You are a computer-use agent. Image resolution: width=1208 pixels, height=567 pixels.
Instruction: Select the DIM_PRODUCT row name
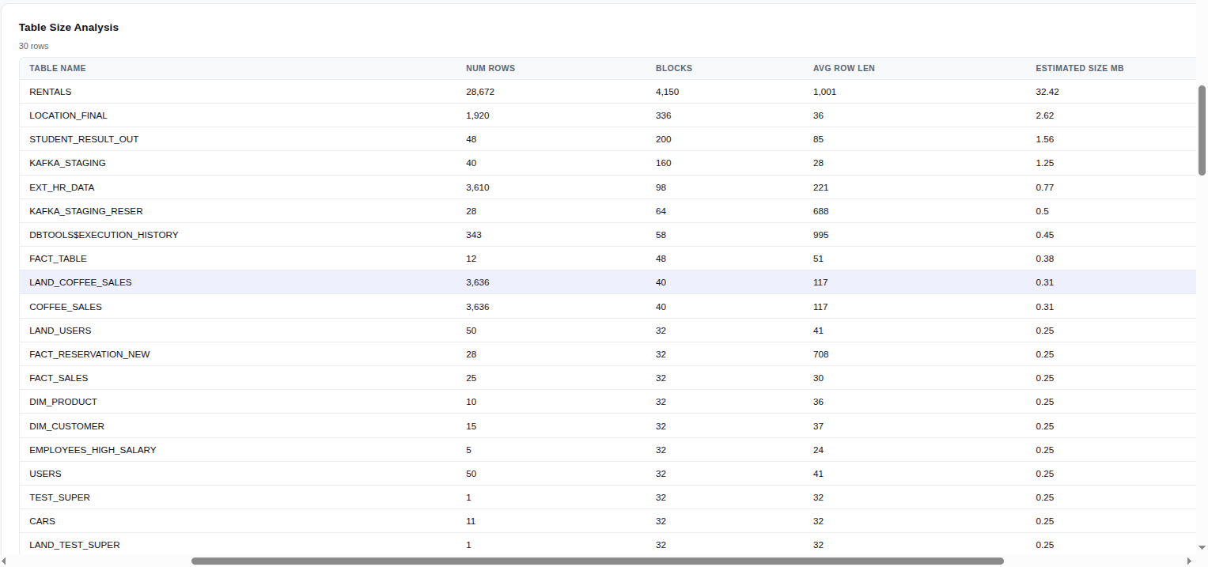click(63, 402)
